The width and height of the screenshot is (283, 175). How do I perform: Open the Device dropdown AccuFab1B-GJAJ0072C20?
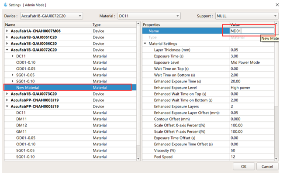[x=52, y=16]
